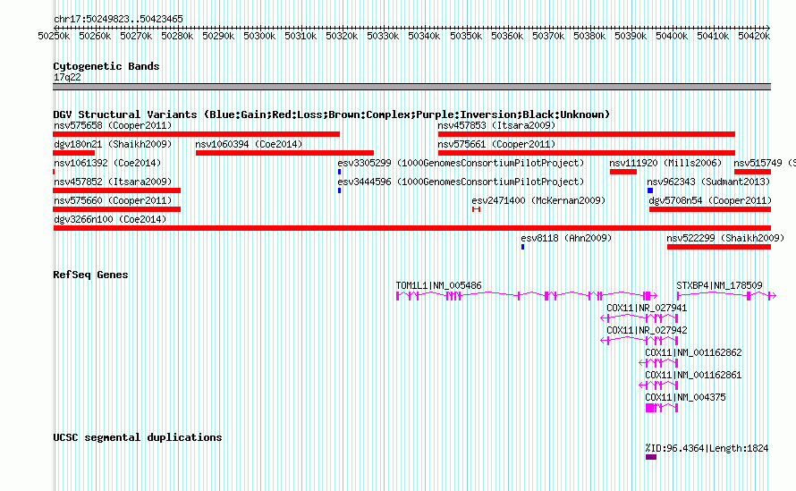This screenshot has width=796, height=491.
Task: Open transcript label COX11|NM_001162861
Action: pyautogui.click(x=693, y=375)
